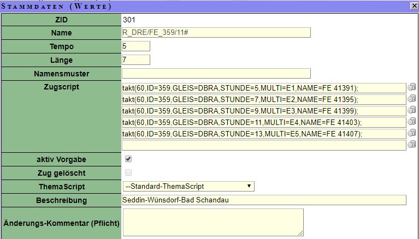Viewport: 419px width, 239px height.
Task: Select the database icon next to FE 41407
Action: tap(412, 134)
